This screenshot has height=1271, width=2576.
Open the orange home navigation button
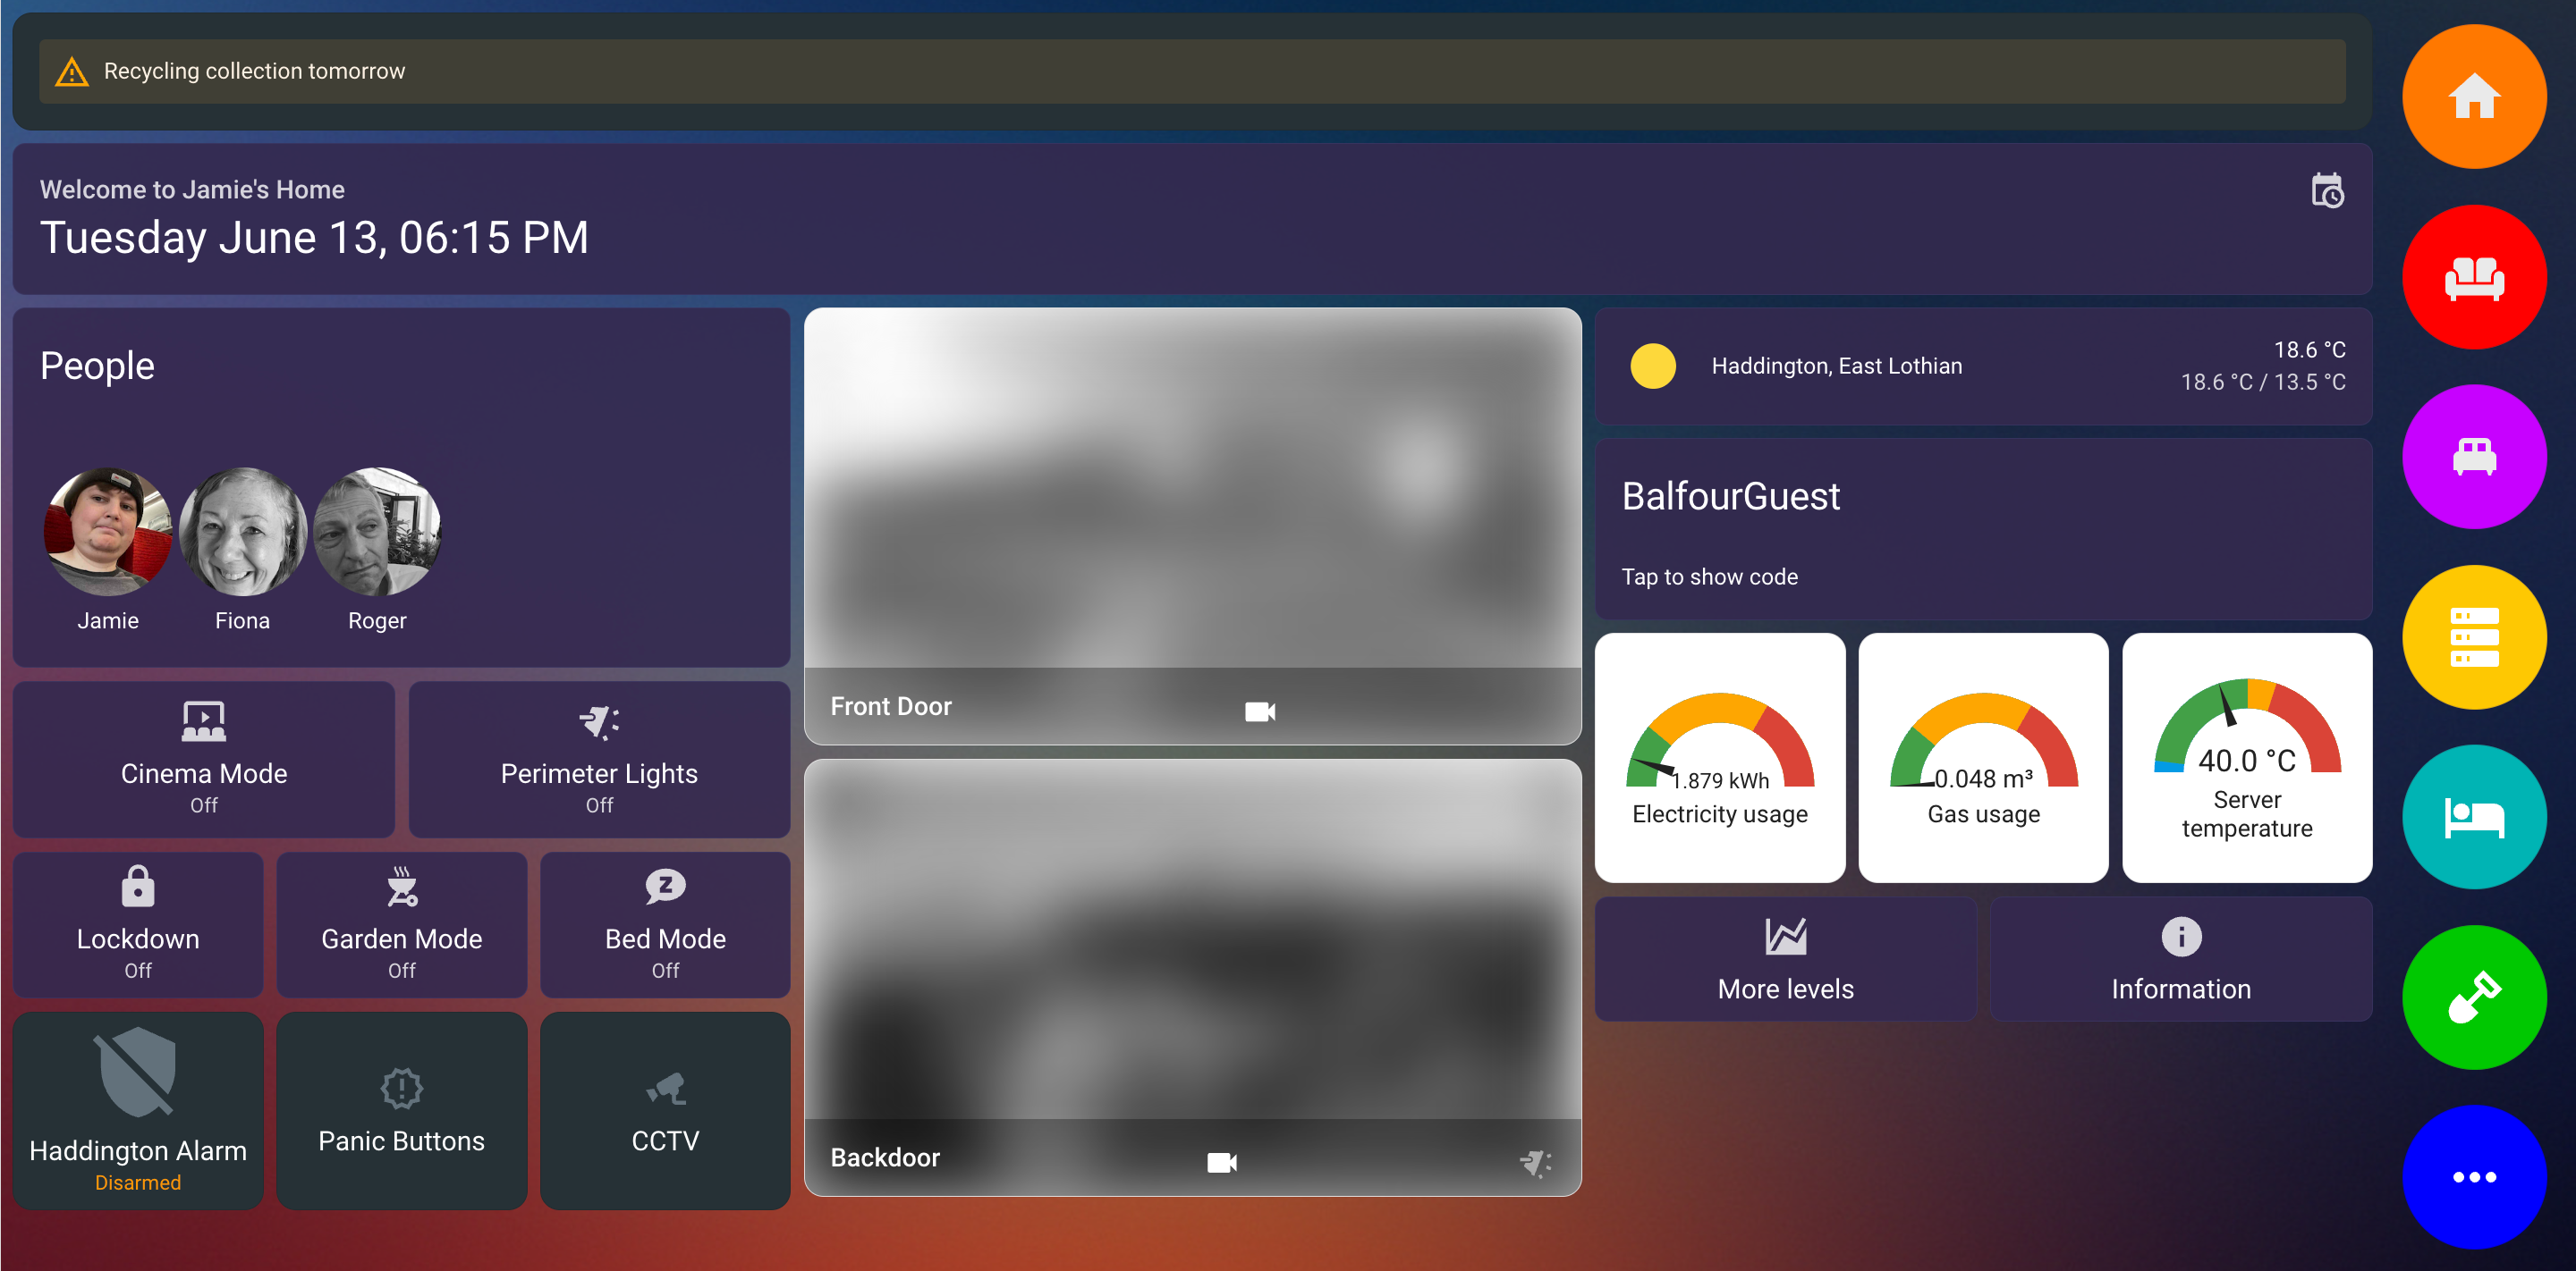click(2473, 97)
